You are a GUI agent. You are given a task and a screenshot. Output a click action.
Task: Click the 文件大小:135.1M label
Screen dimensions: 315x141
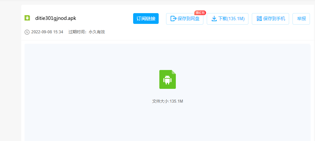coord(167,101)
